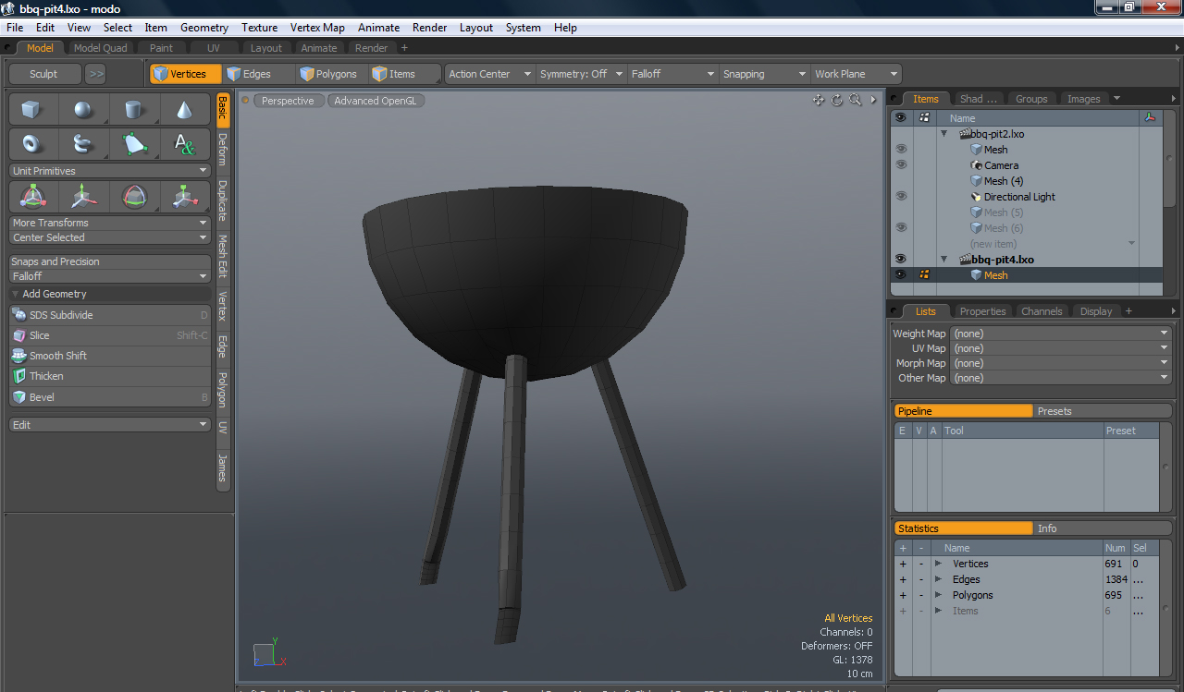Image resolution: width=1184 pixels, height=692 pixels.
Task: Open the Unit Primitives dropdown
Action: [x=110, y=171]
